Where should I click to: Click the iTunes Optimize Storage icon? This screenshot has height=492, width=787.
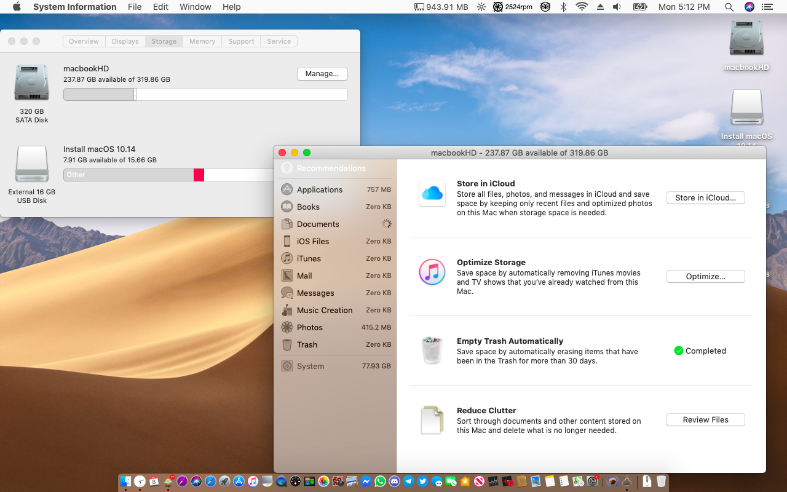pyautogui.click(x=432, y=272)
